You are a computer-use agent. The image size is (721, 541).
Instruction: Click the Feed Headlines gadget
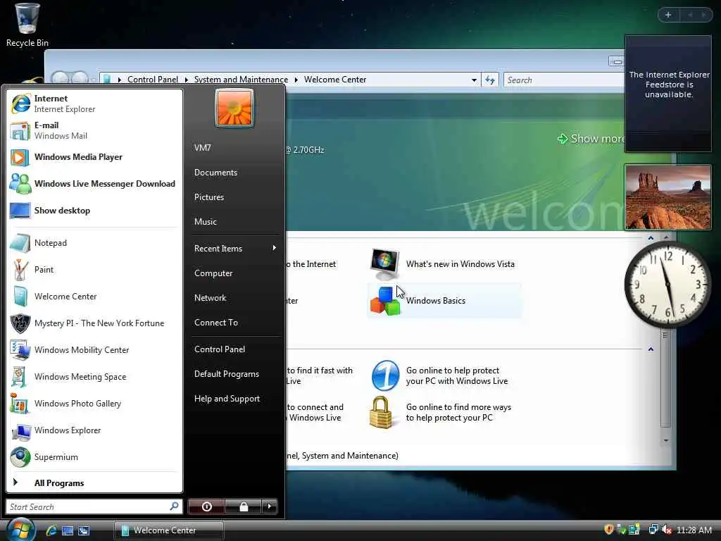tap(668, 94)
